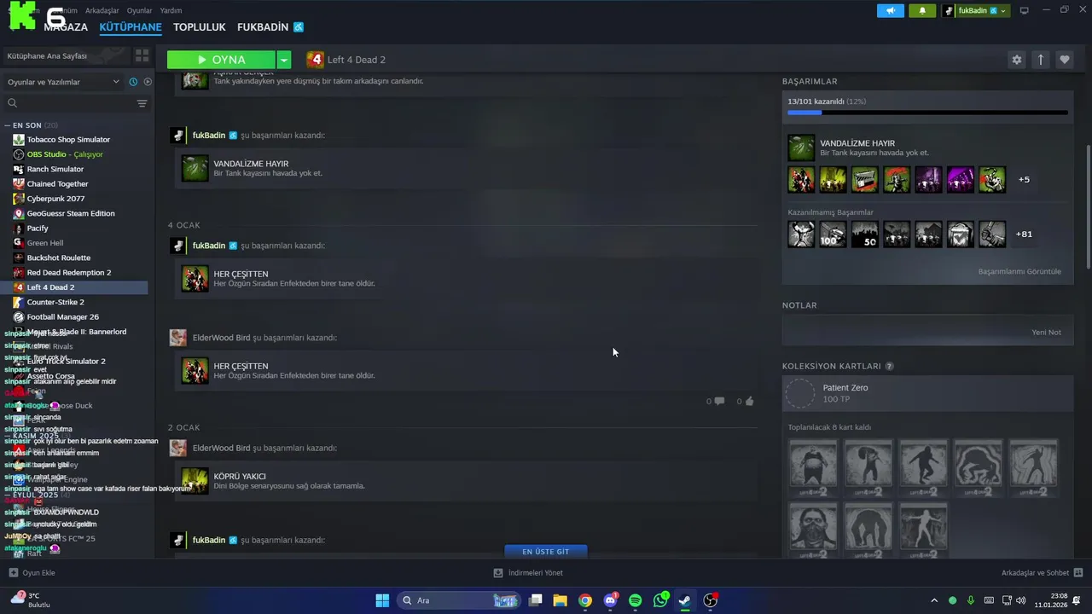Open play options dropdown next to OYNA
Image resolution: width=1092 pixels, height=614 pixels.
pos(284,60)
